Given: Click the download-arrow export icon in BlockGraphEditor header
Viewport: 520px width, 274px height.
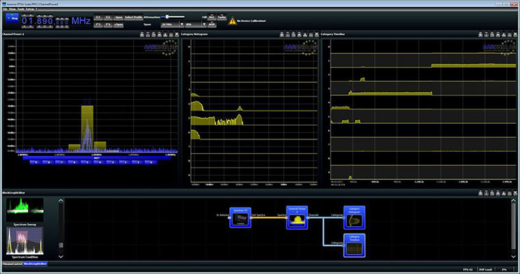Looking at the screenshot, I should click(504, 193).
